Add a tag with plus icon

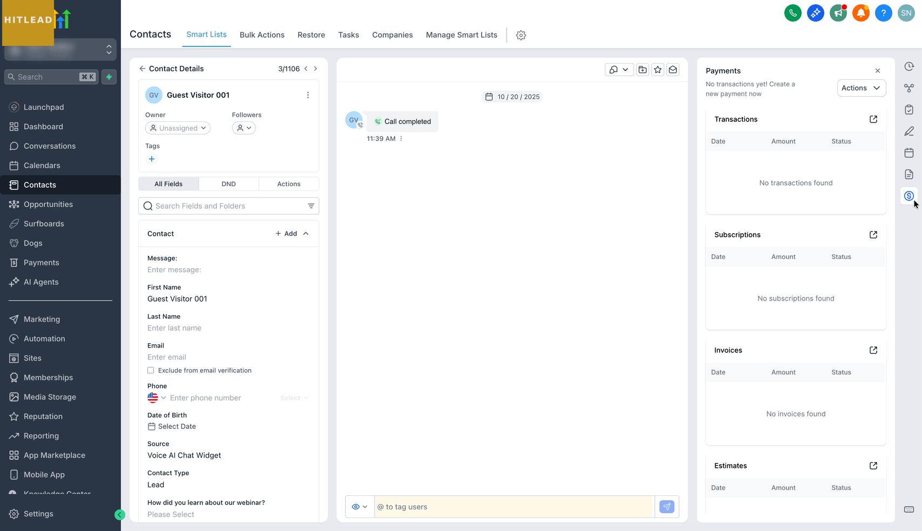(152, 159)
